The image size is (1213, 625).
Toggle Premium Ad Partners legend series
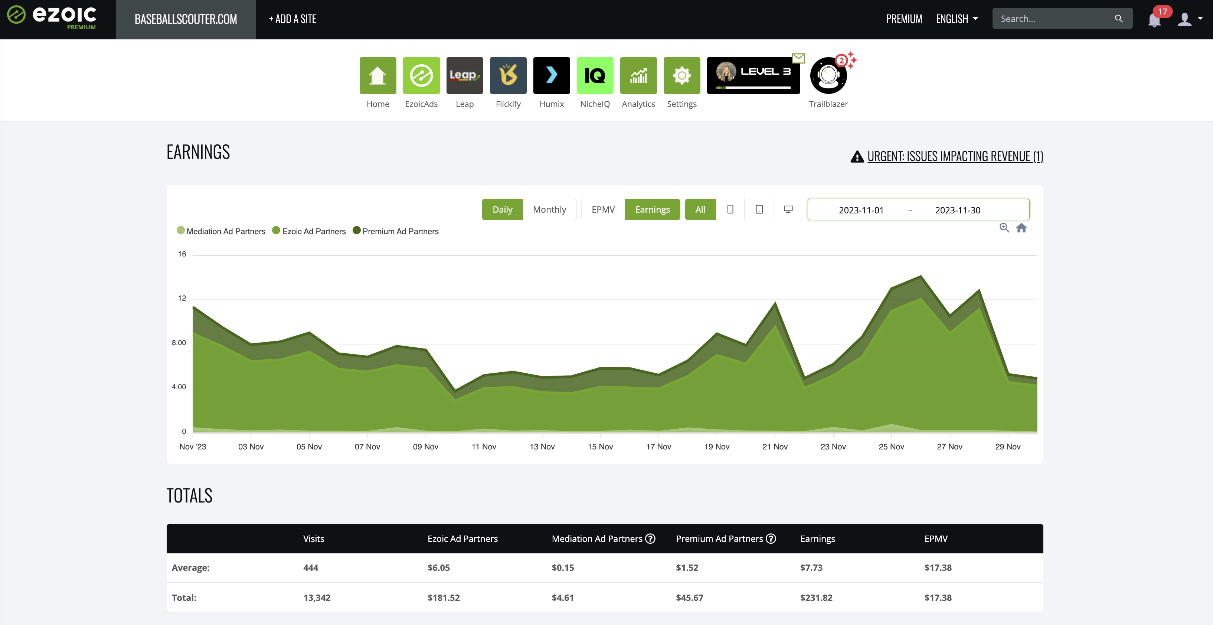pos(396,231)
